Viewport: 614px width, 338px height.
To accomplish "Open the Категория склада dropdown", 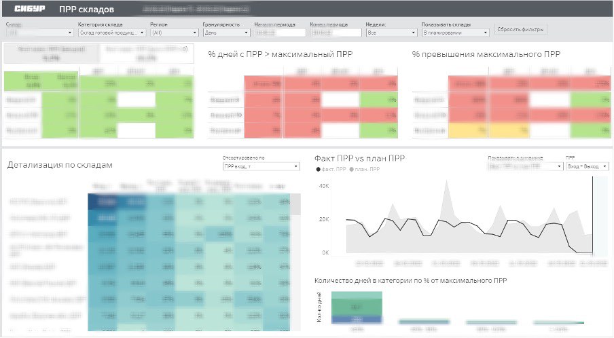I will click(x=112, y=33).
